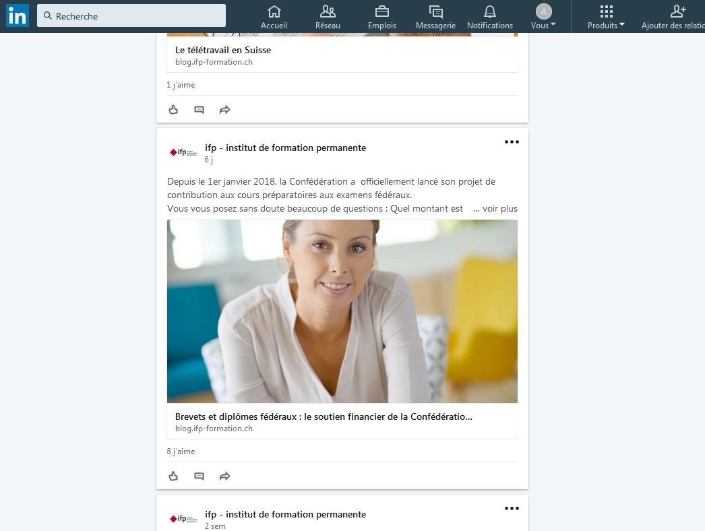
Task: Open Messagerie messages
Action: pyautogui.click(x=435, y=17)
